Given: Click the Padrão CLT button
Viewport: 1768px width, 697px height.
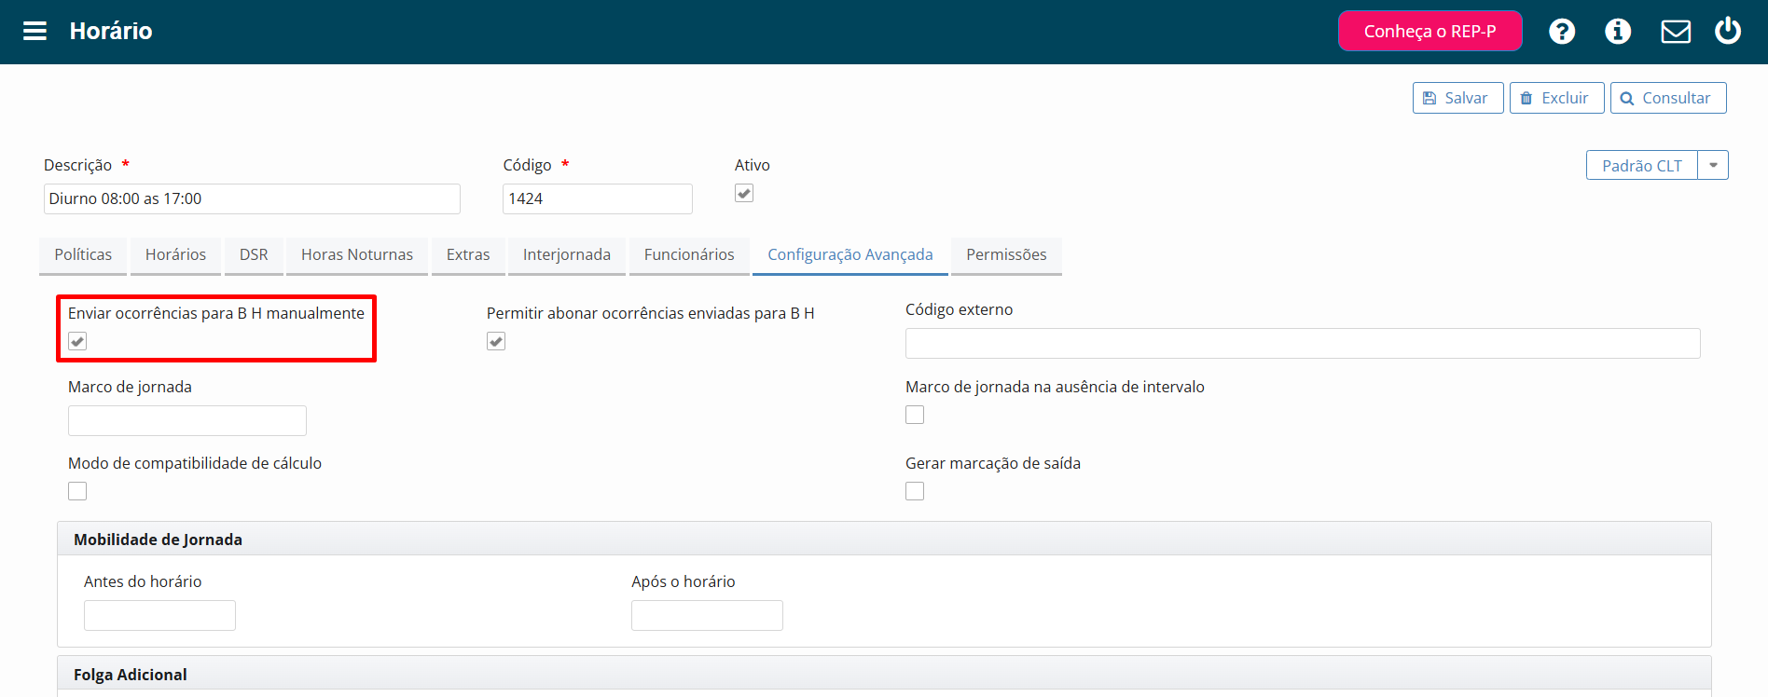Looking at the screenshot, I should [1641, 165].
